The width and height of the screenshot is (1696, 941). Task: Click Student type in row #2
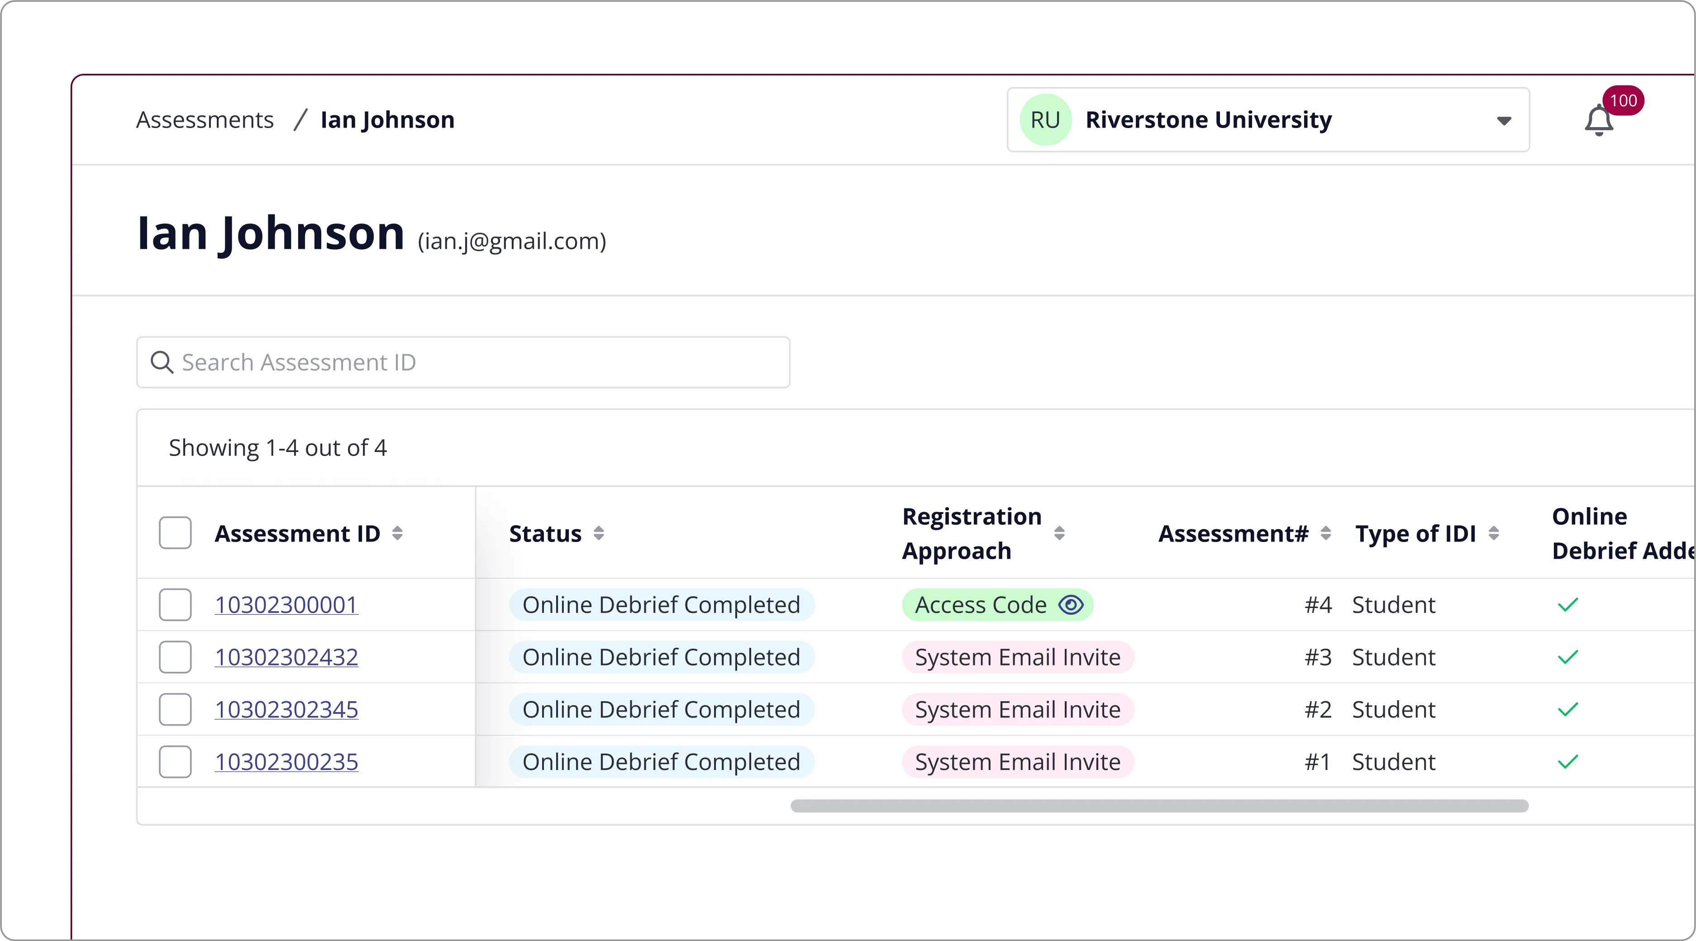[1394, 709]
